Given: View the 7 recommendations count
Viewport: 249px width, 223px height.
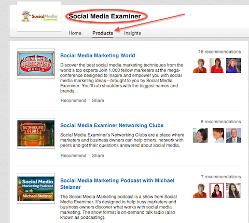Looking at the screenshot, I should (221, 177).
